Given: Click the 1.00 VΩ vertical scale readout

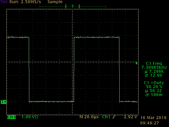Looking at the screenshot, I should [x=30, y=117].
